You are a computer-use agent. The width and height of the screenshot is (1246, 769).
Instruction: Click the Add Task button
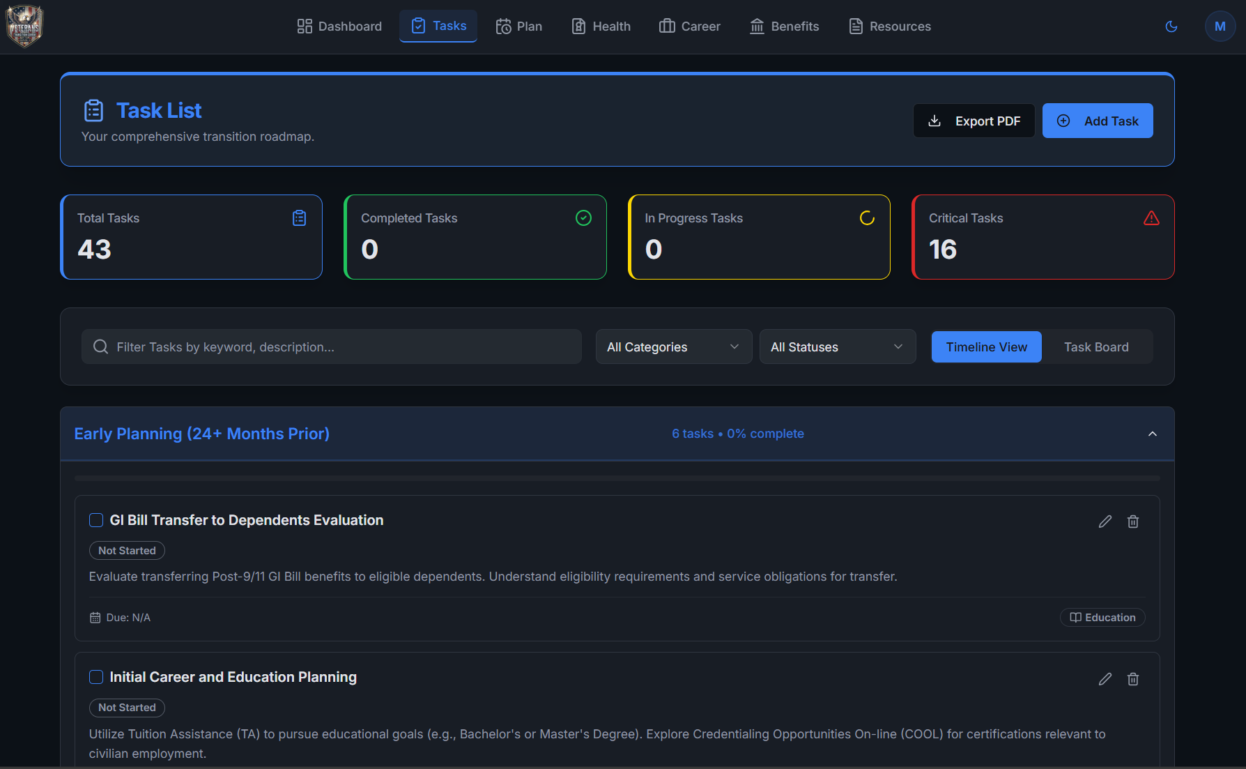(x=1098, y=120)
